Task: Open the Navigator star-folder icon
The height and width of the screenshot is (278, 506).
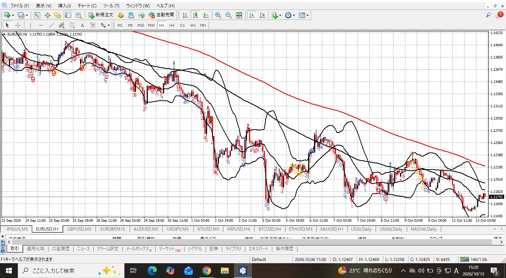Action: 58,15
